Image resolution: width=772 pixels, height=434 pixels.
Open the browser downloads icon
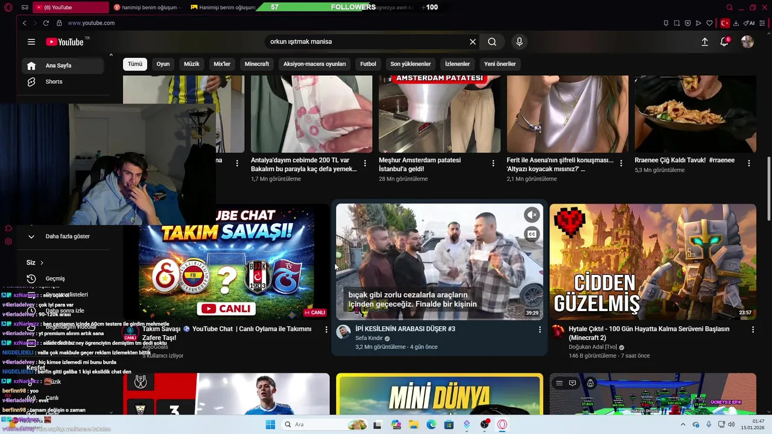coord(736,23)
